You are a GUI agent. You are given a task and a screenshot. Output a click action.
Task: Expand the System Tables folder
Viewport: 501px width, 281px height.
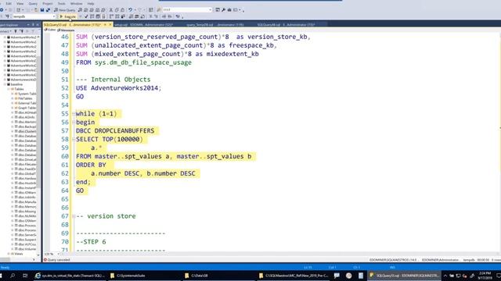[x=13, y=94]
